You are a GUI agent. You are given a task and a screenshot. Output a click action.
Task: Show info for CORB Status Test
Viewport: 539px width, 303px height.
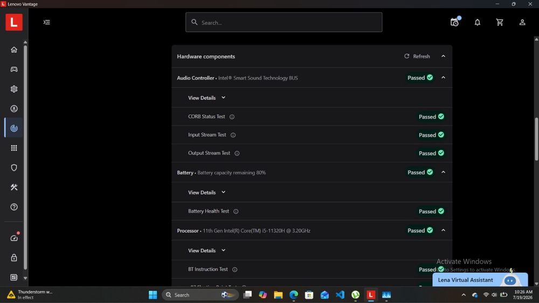click(232, 116)
